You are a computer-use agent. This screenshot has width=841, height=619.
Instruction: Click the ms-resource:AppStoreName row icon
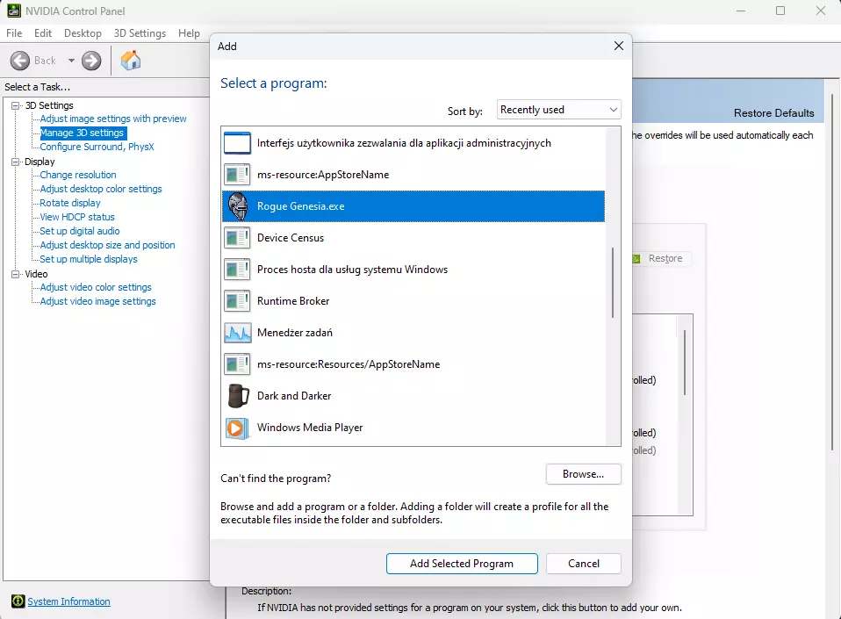tap(237, 175)
